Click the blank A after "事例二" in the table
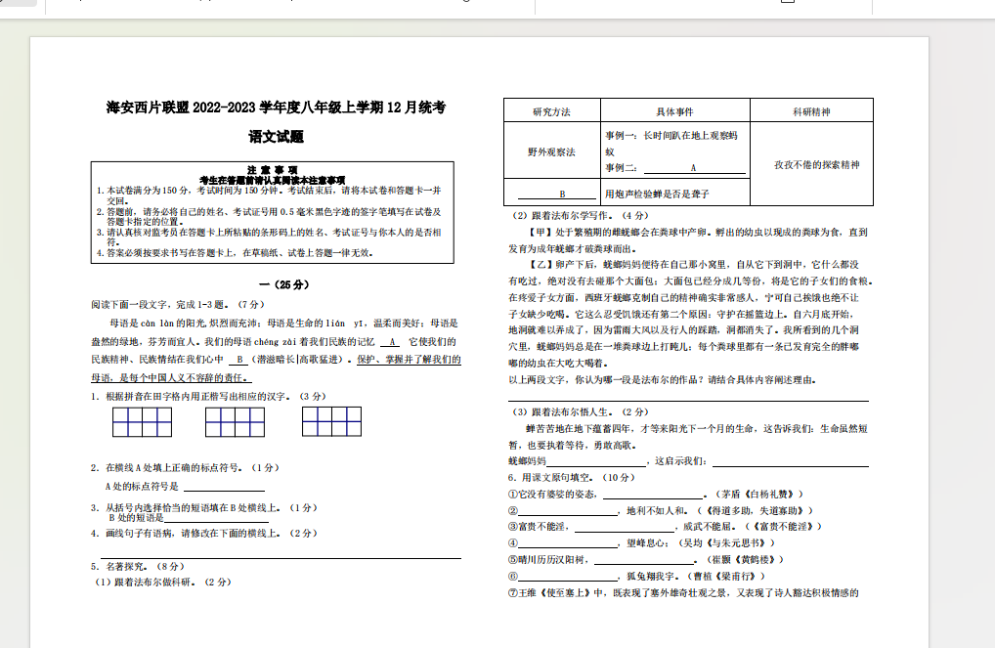The image size is (995, 648). pos(694,168)
